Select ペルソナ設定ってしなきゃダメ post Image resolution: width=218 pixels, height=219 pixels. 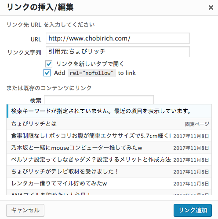[x=109, y=160]
